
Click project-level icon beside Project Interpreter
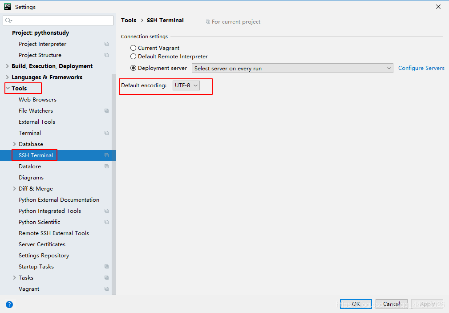pos(106,44)
